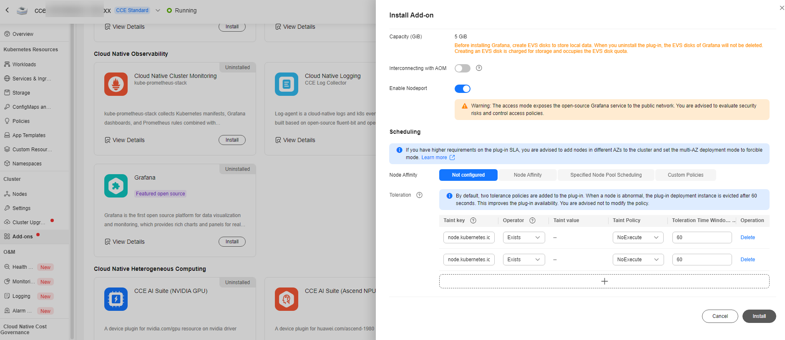Viewport: 785px width, 340px height.
Task: View Details of Cloud Native Cluster Monitoring
Action: (125, 140)
